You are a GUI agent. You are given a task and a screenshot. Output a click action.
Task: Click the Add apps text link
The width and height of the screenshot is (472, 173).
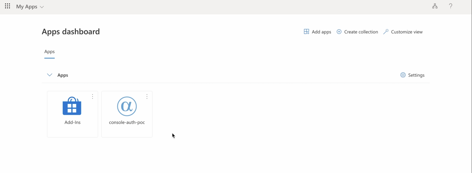(x=321, y=32)
